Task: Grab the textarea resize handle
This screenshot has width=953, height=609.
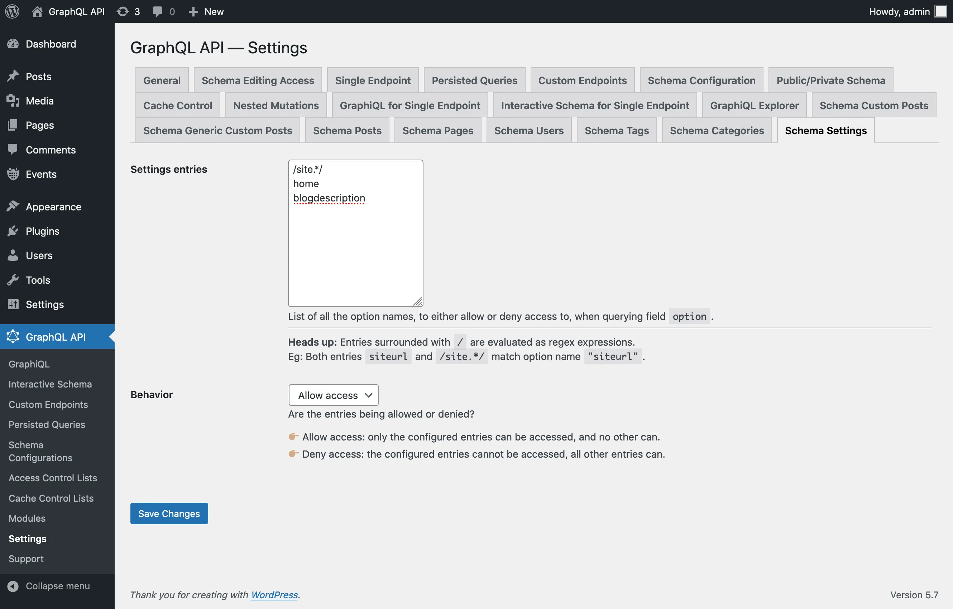Action: coord(418,301)
